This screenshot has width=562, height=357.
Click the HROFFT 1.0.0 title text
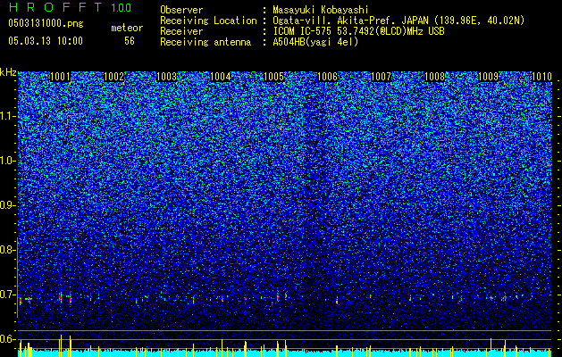(x=70, y=7)
